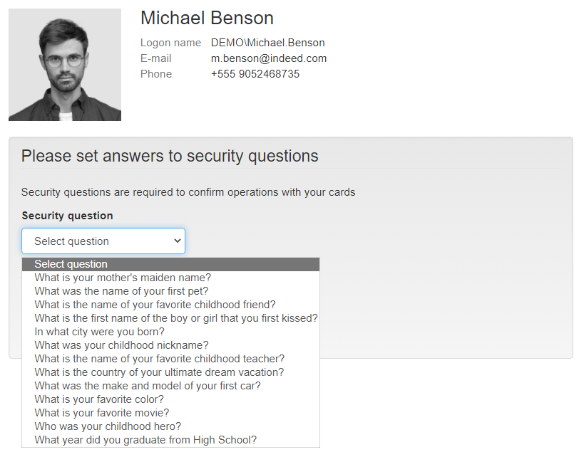Choose the first kissed boy or girl question
The image size is (579, 457).
[170, 318]
